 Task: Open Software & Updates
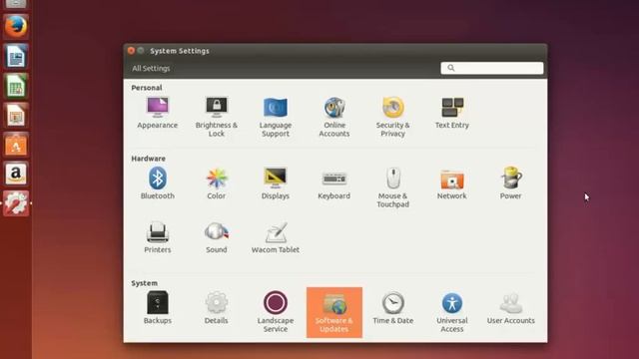point(334,312)
